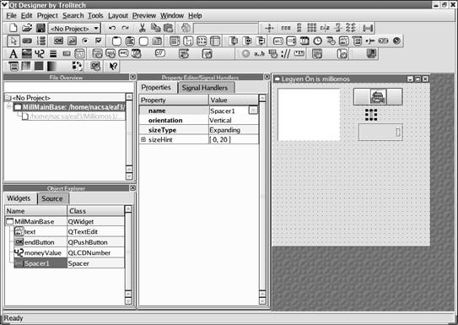The height and width of the screenshot is (325, 458).
Task: Select moneyValue in the Object Explorer
Action: 43,252
